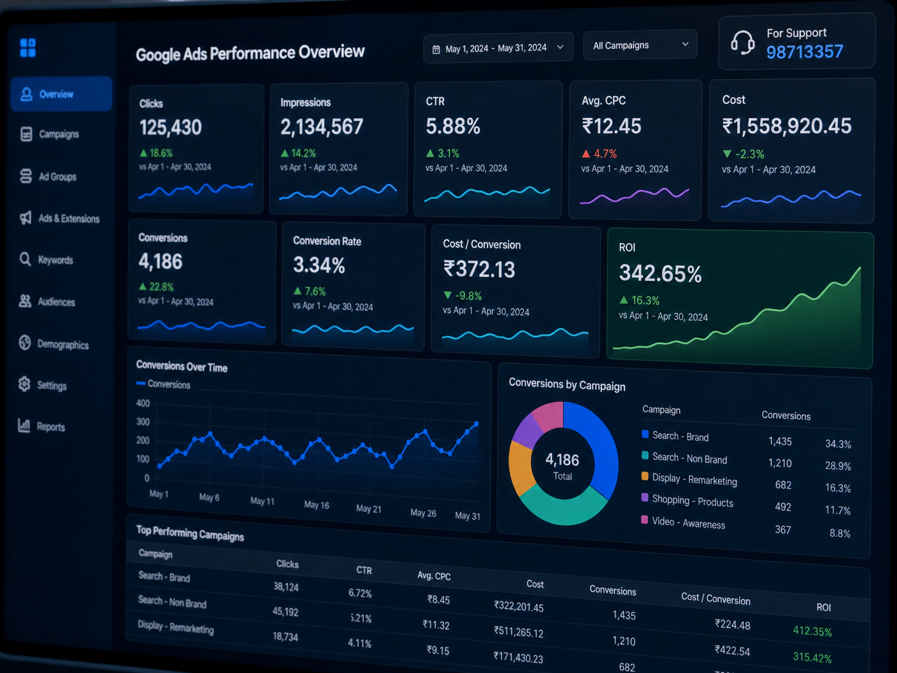Click the Ads & Extensions megaphone icon
897x673 pixels.
[25, 218]
